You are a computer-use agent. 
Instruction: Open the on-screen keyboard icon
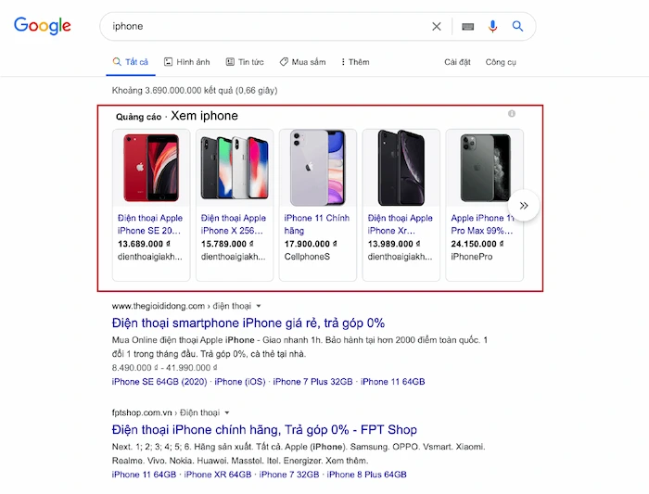tap(467, 27)
